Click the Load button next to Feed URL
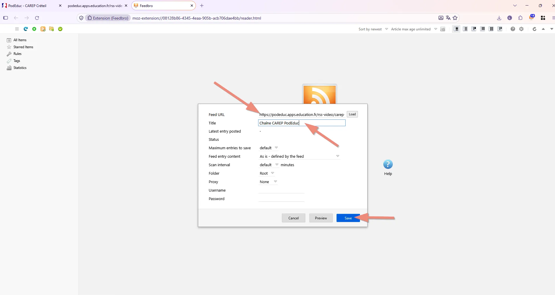Screen dimensions: 555x295 tap(352, 114)
